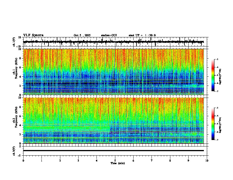Click the ch.2 color bar log(PSD) label
Image resolution: width=233 pixels, height=180 pixels.
220,125
